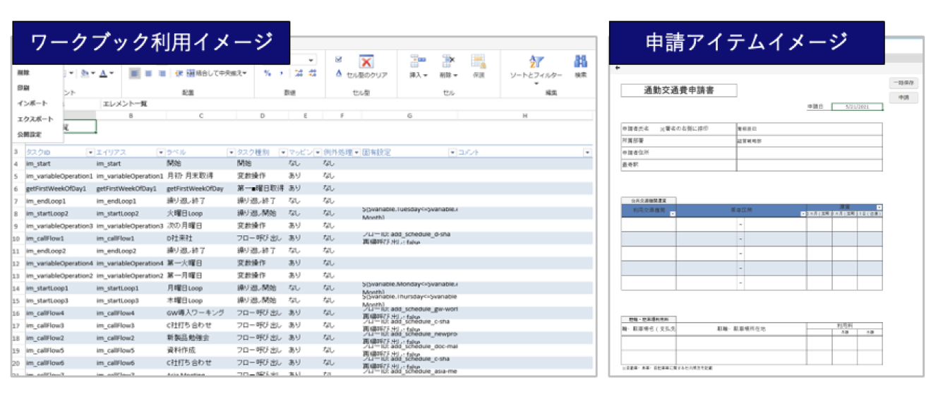
Task: Click the increase decimal places icon
Action: pyautogui.click(x=299, y=73)
